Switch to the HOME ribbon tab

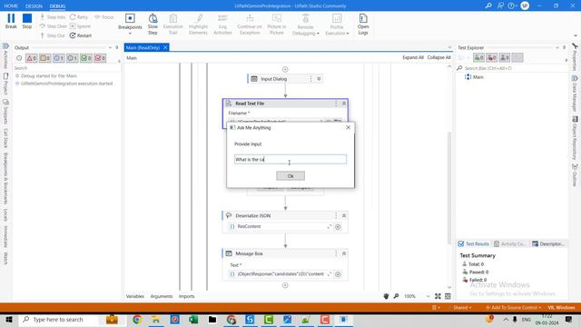pyautogui.click(x=11, y=6)
